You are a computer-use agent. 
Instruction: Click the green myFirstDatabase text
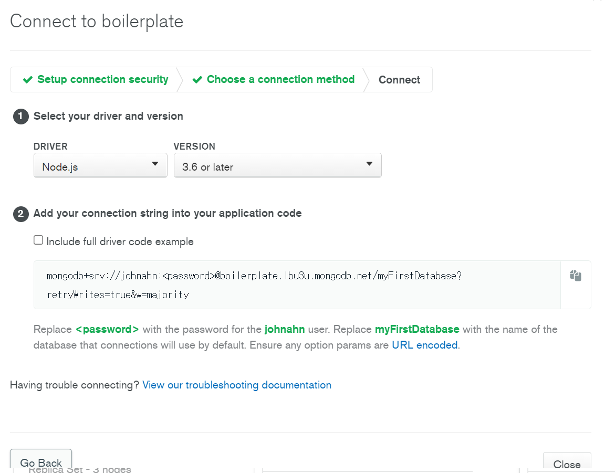click(417, 330)
